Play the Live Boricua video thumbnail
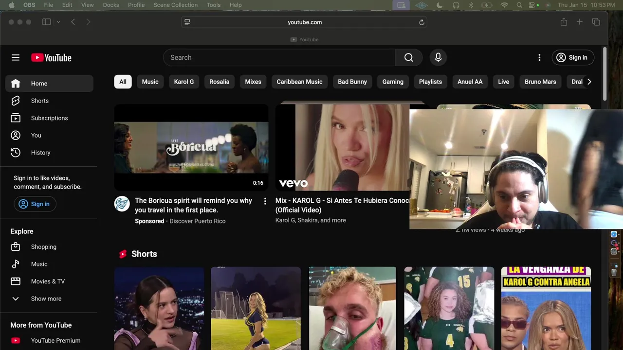This screenshot has height=350, width=623. [x=191, y=147]
